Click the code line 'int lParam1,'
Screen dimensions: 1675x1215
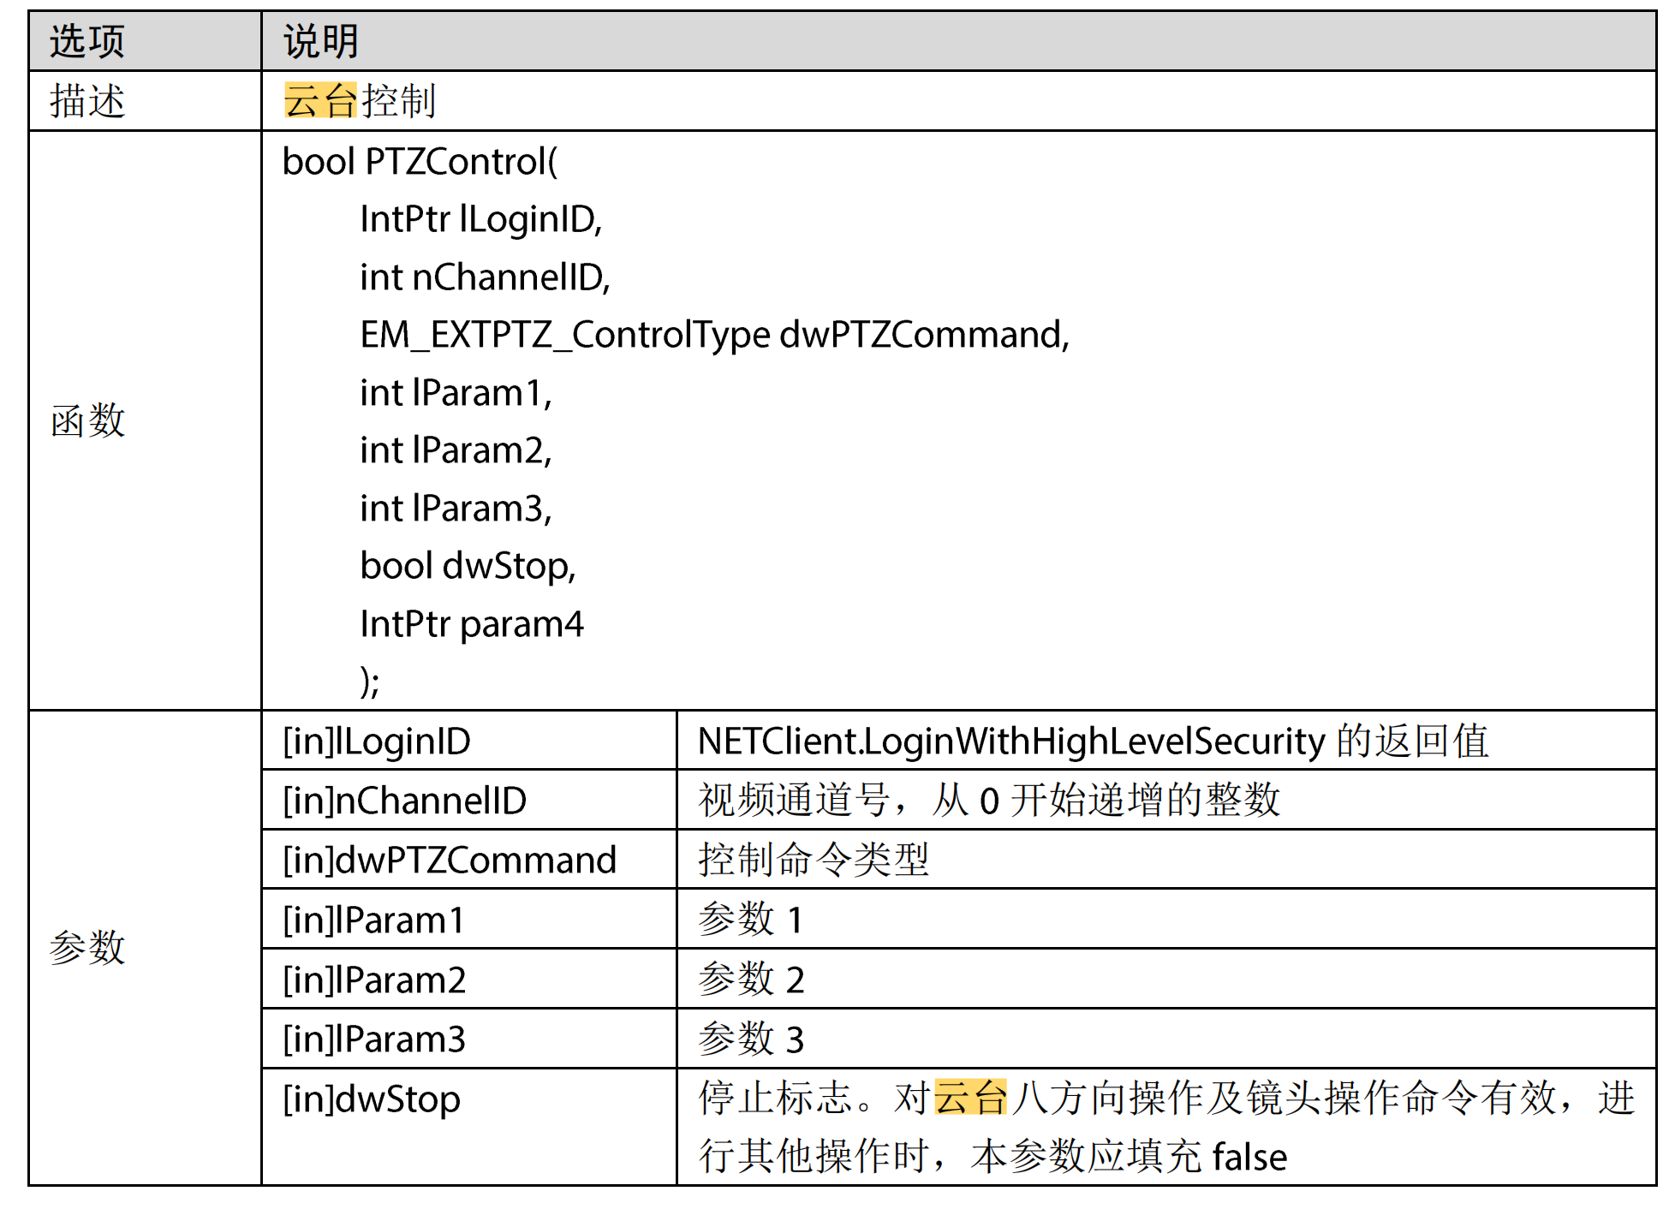[456, 393]
